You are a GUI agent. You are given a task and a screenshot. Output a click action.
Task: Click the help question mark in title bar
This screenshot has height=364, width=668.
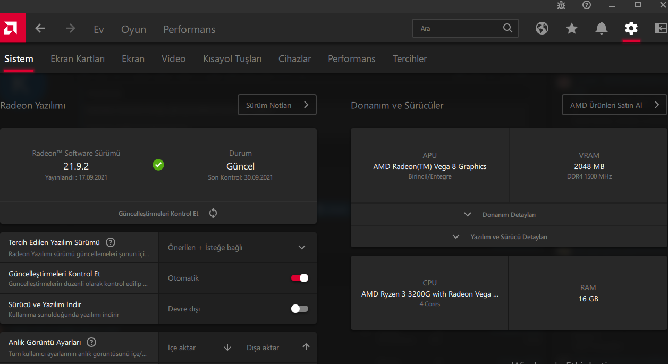pyautogui.click(x=587, y=5)
